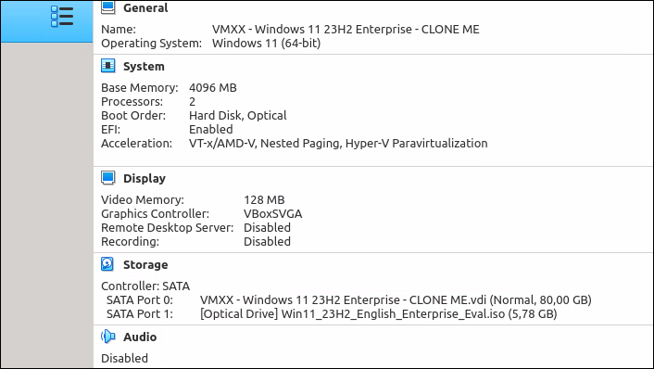
Task: Click the Video Memory 128 MB value
Action: (x=264, y=200)
